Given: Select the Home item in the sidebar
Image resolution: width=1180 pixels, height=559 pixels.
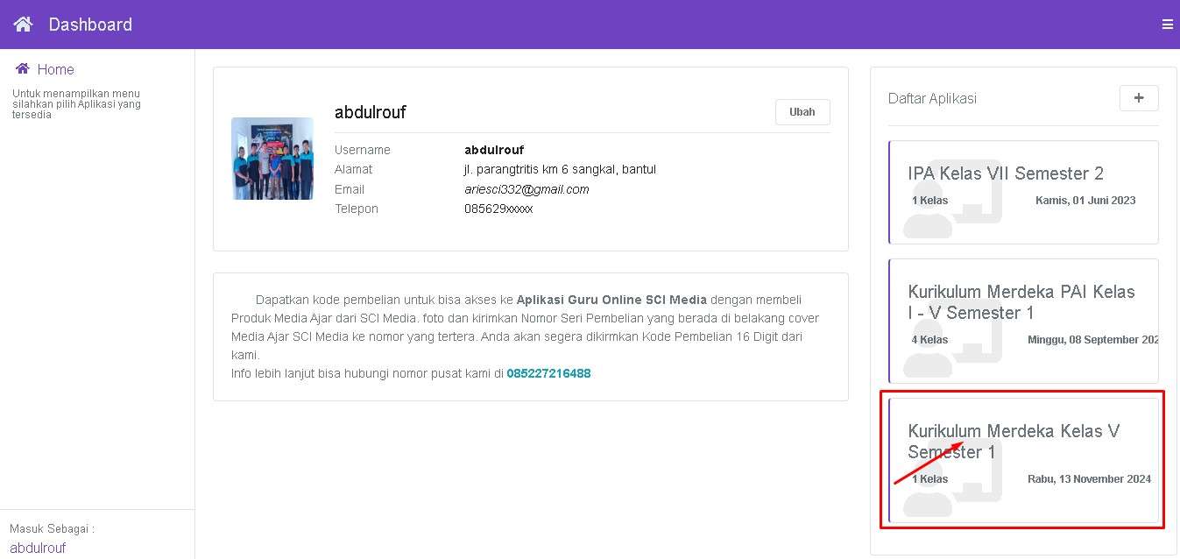Looking at the screenshot, I should tap(55, 69).
